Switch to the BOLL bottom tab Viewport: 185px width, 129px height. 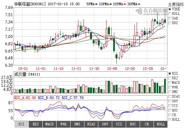point(161,124)
